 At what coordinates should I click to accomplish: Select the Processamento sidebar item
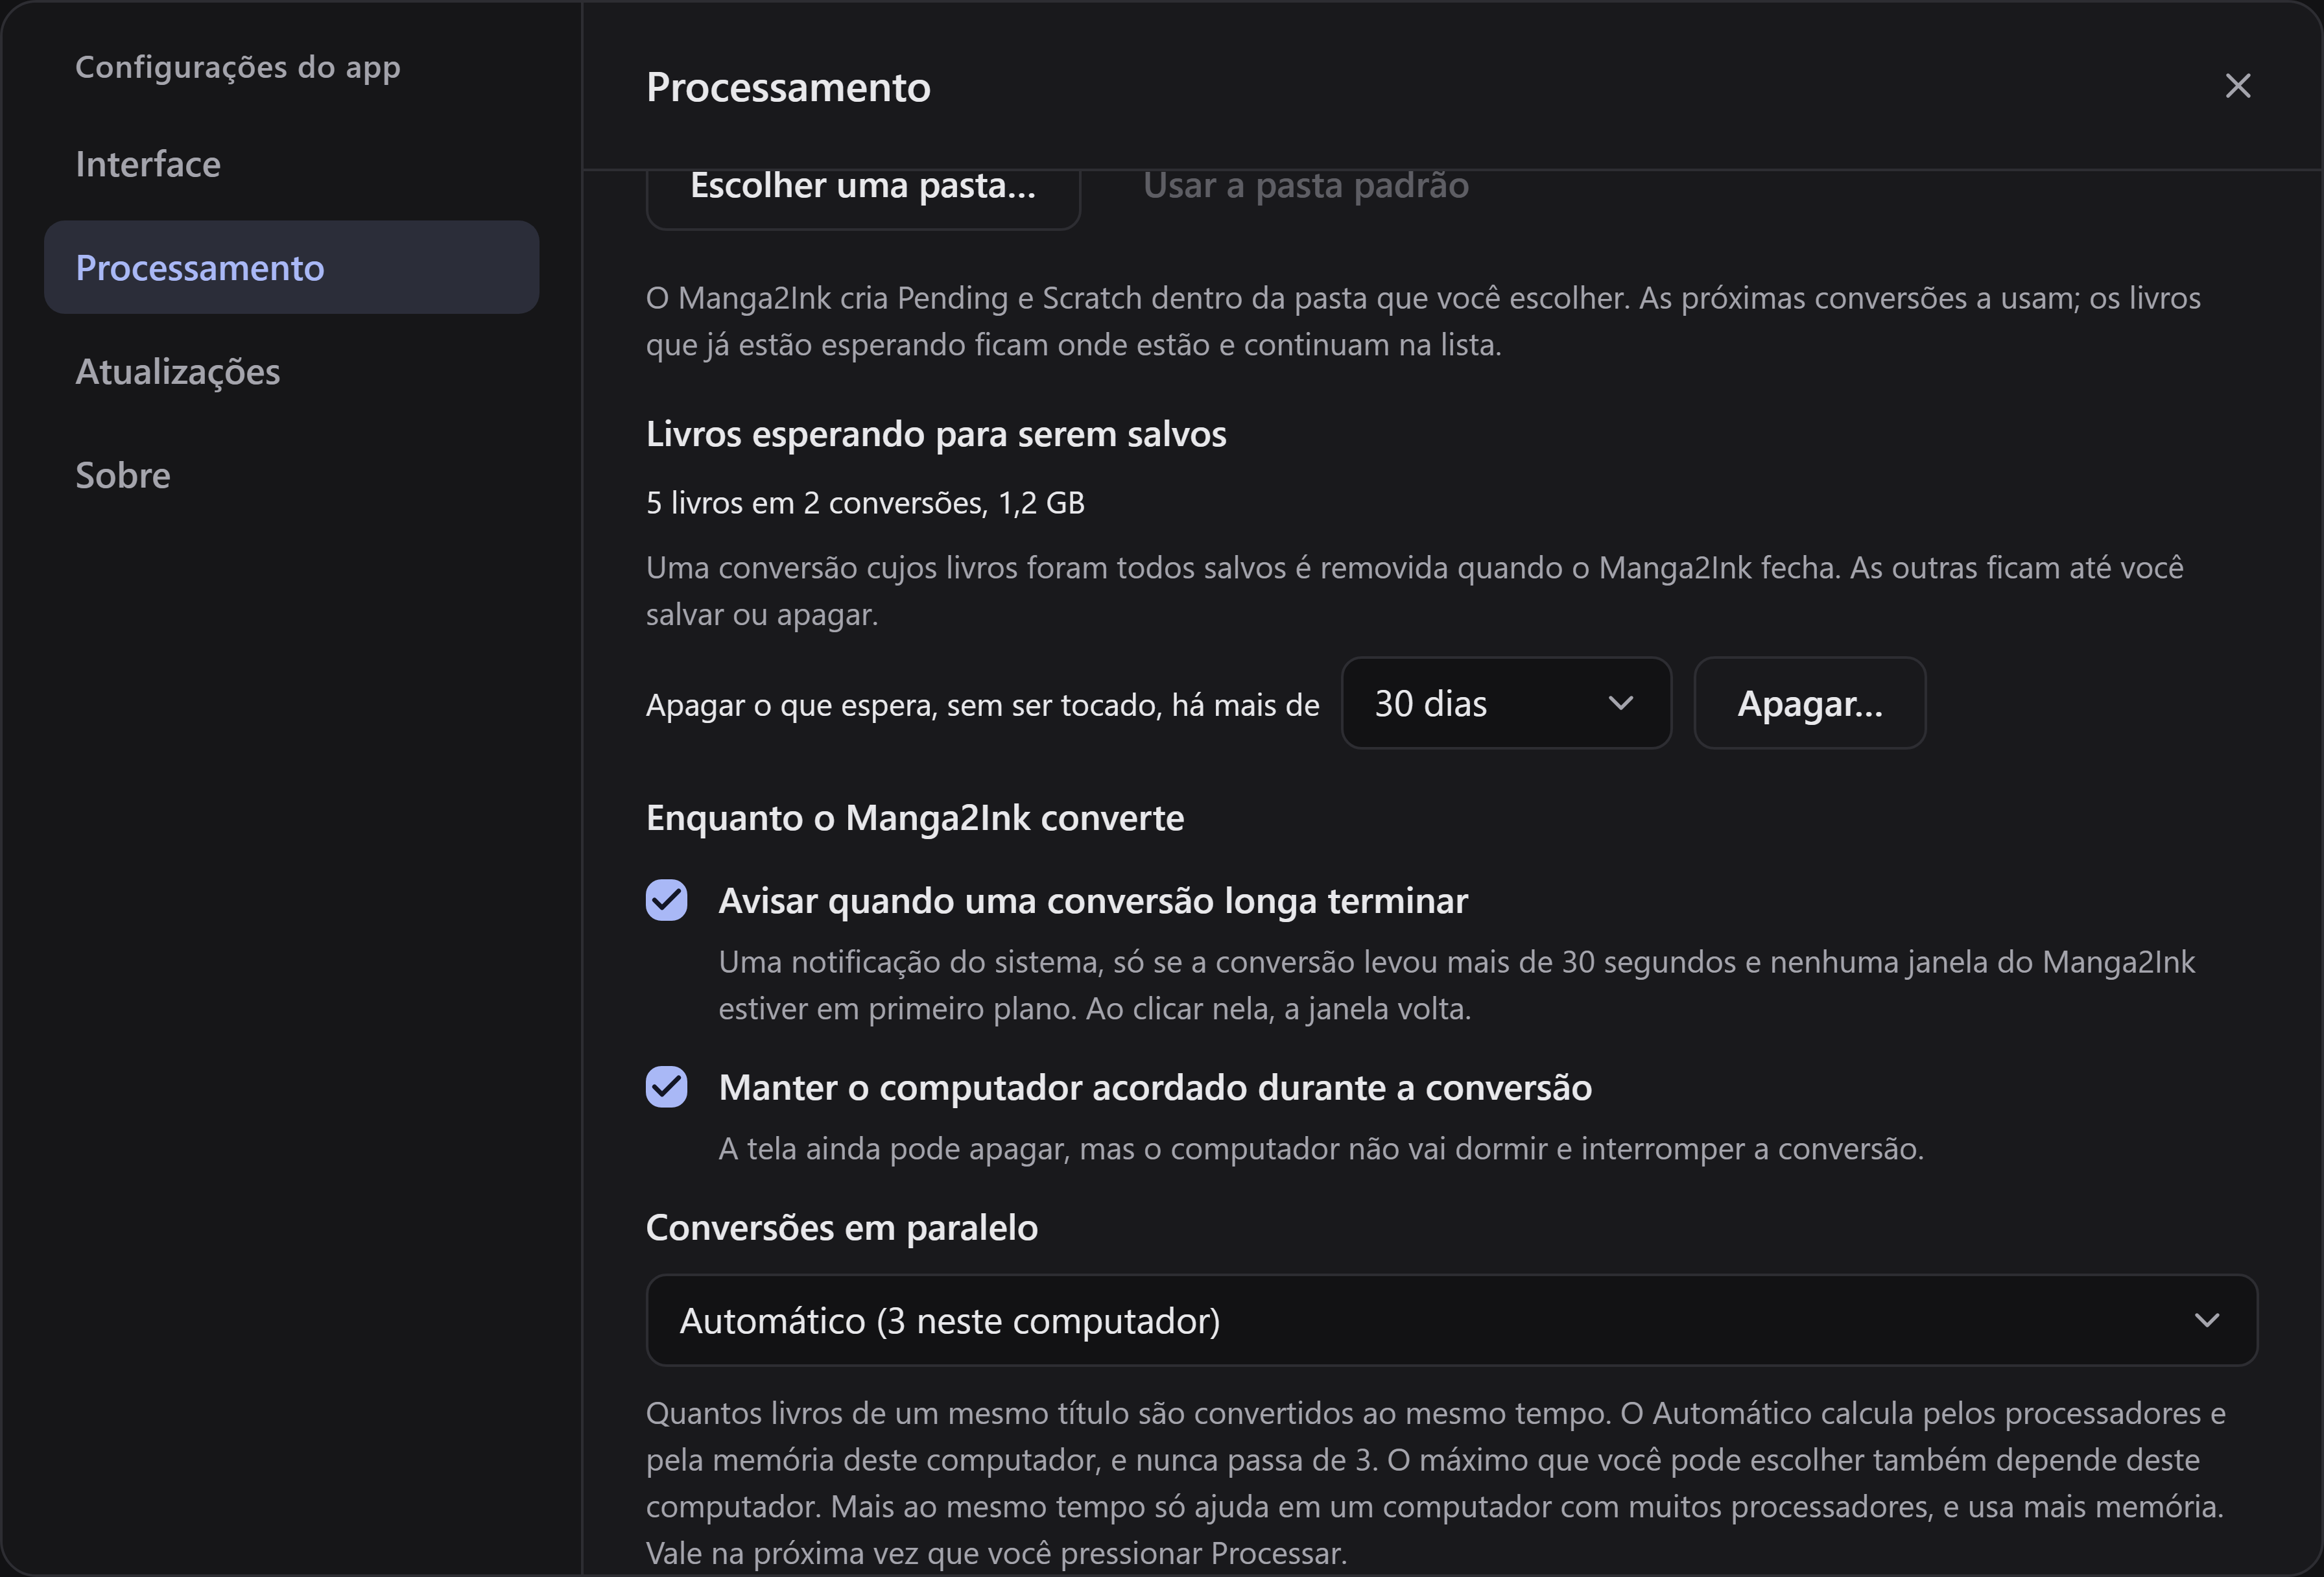click(291, 268)
